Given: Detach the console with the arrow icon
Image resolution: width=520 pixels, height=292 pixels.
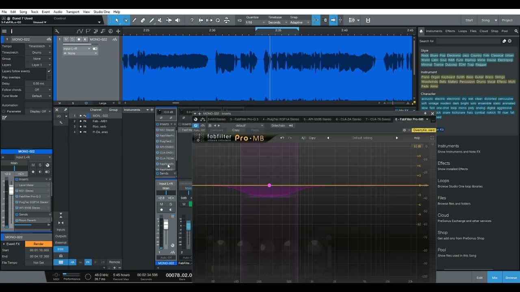Looking at the screenshot, I should point(65,110).
